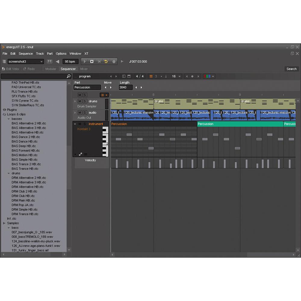
Task: Click the orange lane options icon on track header
Action: click(104, 95)
